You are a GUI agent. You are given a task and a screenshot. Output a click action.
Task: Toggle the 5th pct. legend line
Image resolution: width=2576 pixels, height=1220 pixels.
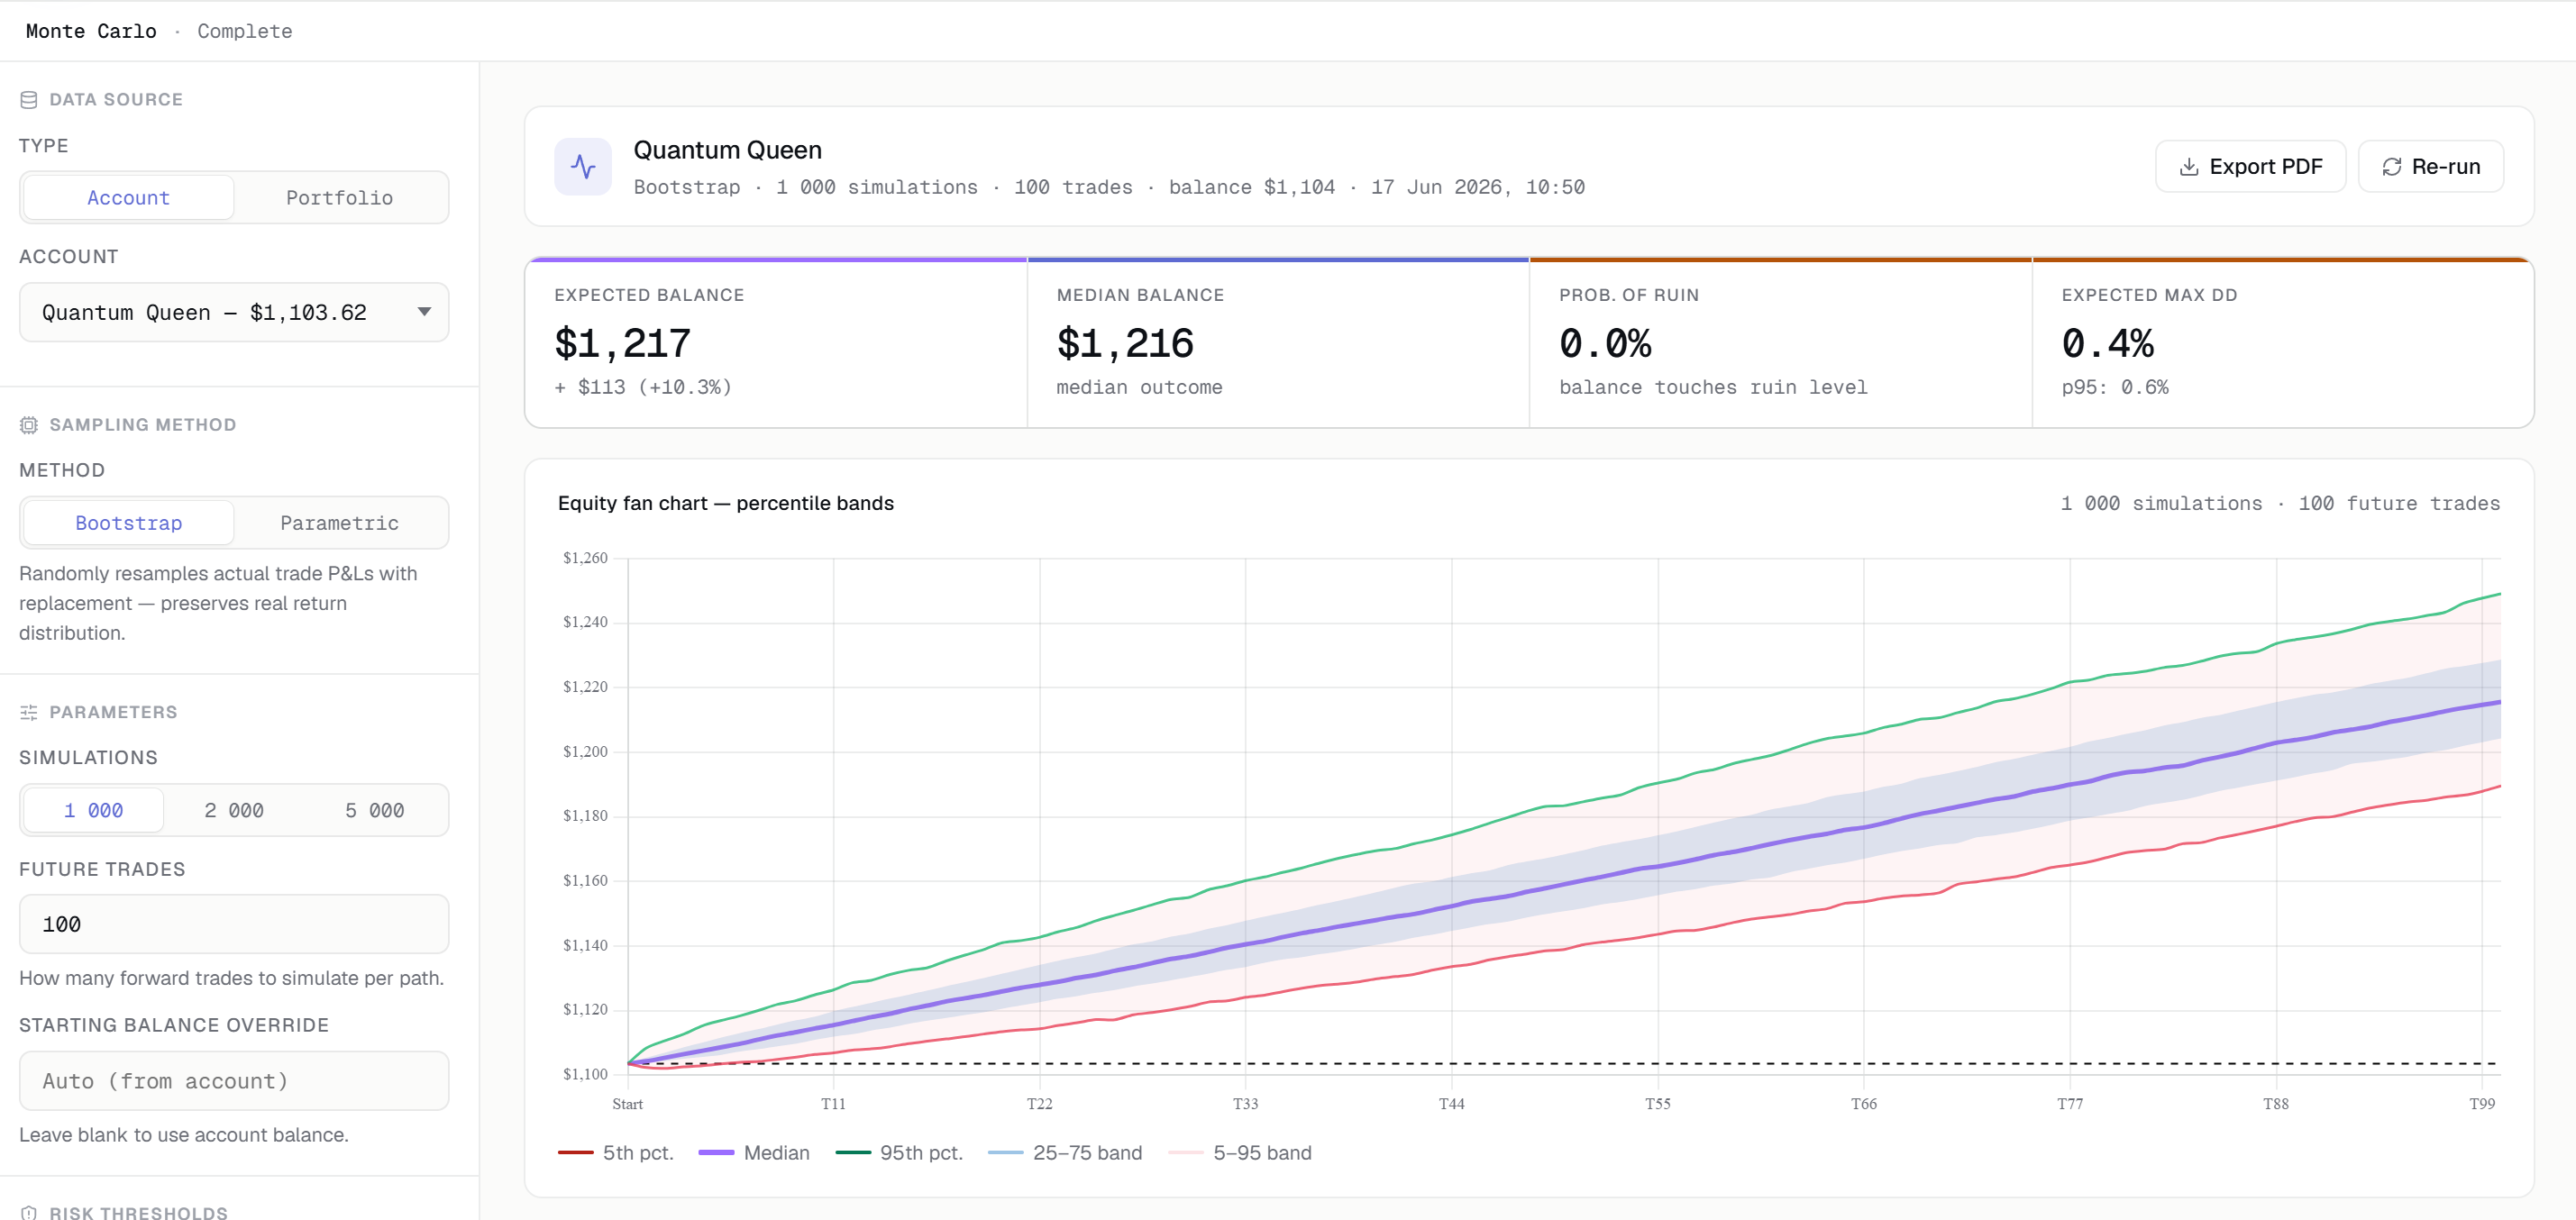(575, 1153)
